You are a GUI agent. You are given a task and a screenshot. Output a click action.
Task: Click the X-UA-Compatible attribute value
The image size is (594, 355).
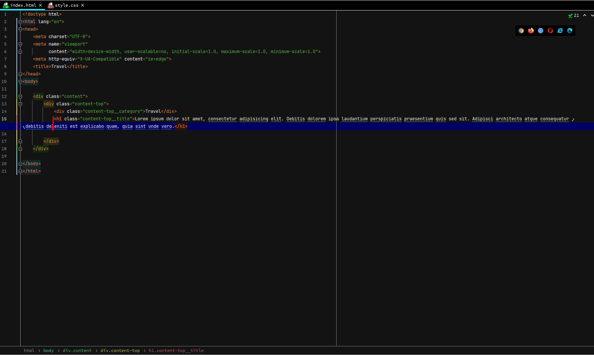point(99,59)
